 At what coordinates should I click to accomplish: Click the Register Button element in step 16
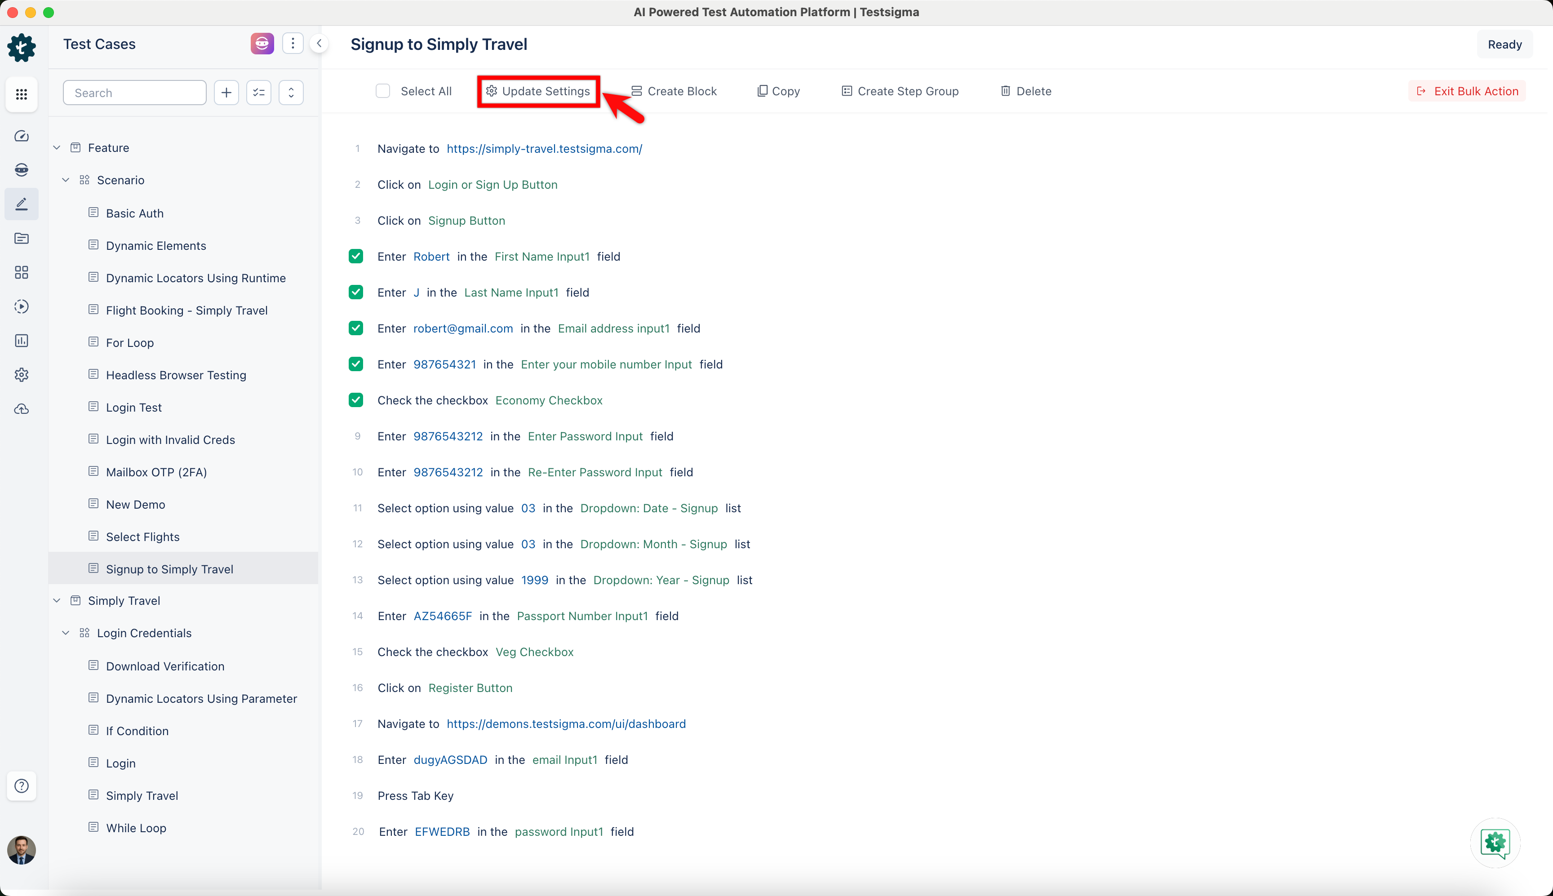(470, 688)
